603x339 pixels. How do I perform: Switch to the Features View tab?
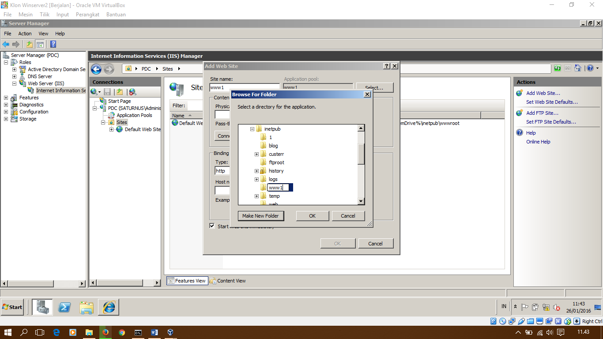coord(186,281)
